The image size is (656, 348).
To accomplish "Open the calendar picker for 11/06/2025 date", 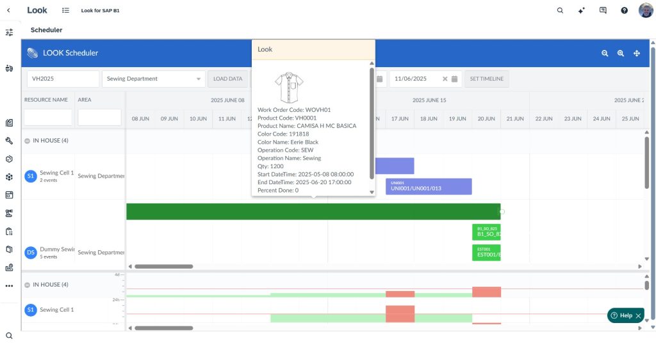I will pos(454,79).
